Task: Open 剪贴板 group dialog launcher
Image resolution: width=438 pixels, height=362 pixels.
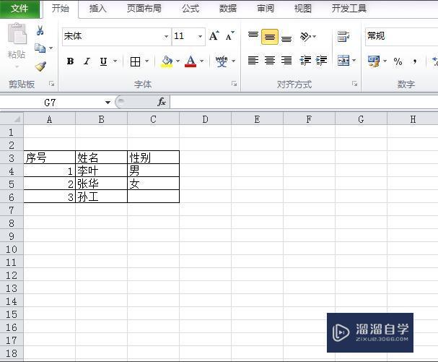Action: point(52,84)
